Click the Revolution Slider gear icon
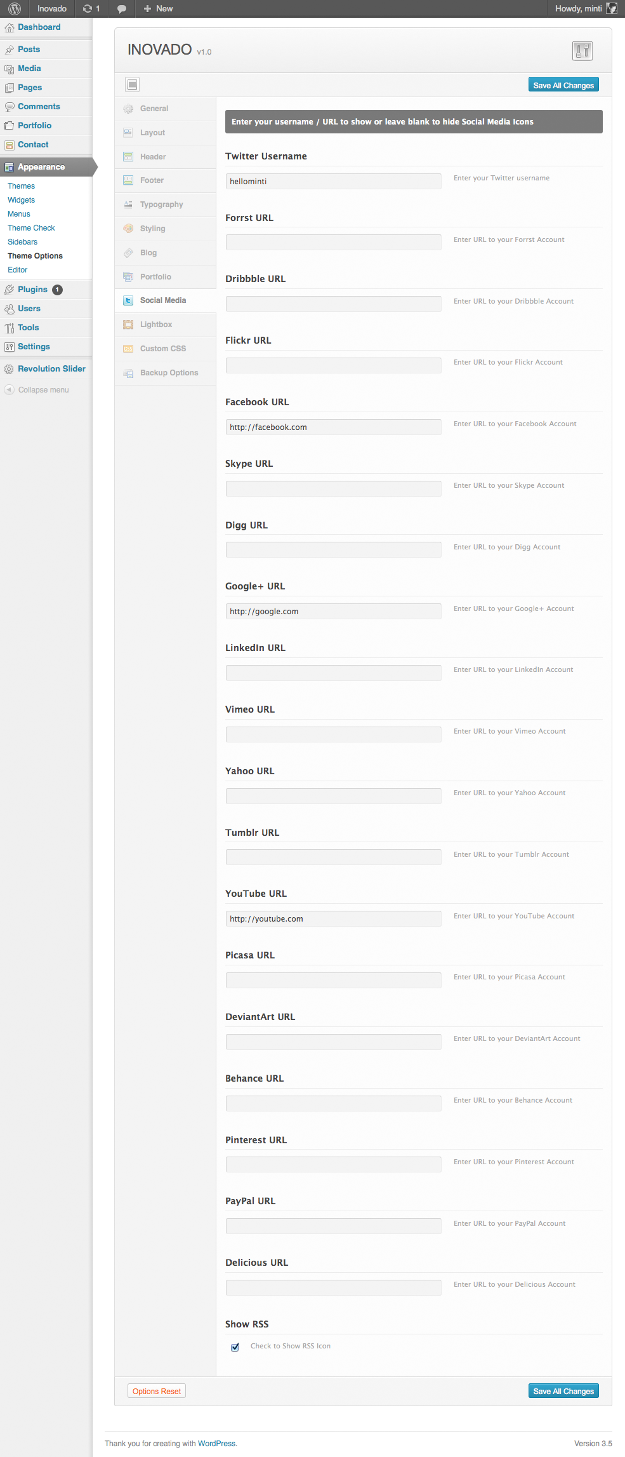 click(9, 369)
